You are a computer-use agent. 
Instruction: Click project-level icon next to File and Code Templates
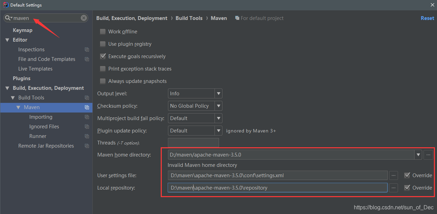point(87,59)
